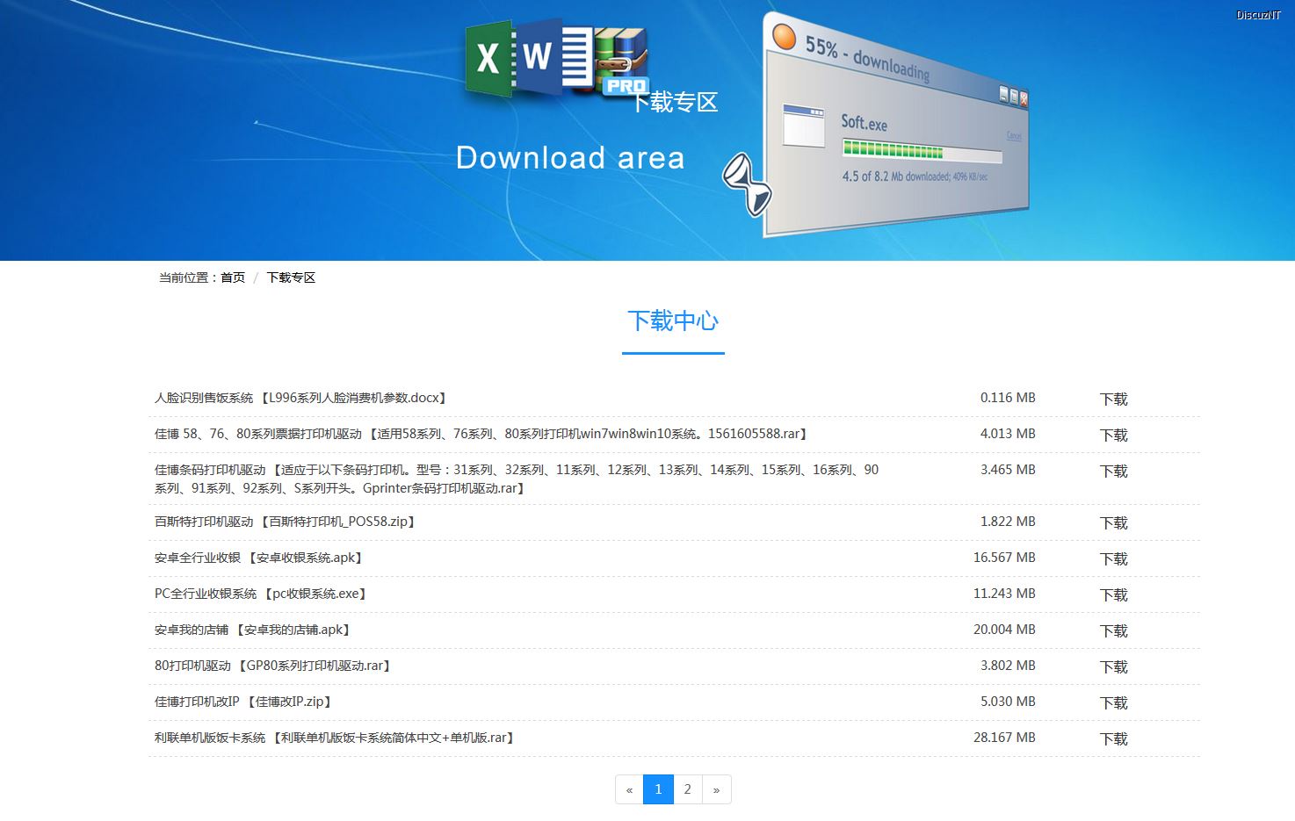This screenshot has height=821, width=1295.
Task: Download the 佳博改IP.zip file
Action: coord(1113,702)
